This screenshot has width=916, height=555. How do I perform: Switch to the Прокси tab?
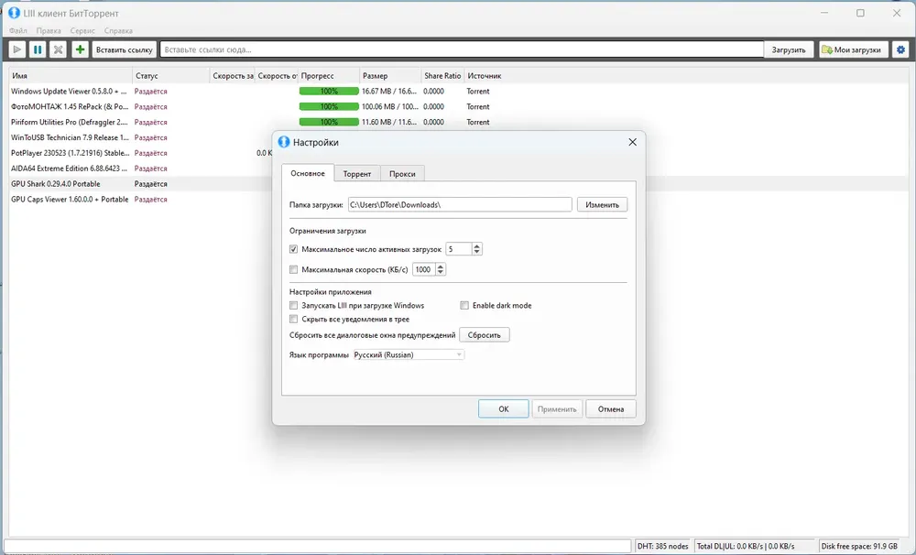tap(402, 173)
